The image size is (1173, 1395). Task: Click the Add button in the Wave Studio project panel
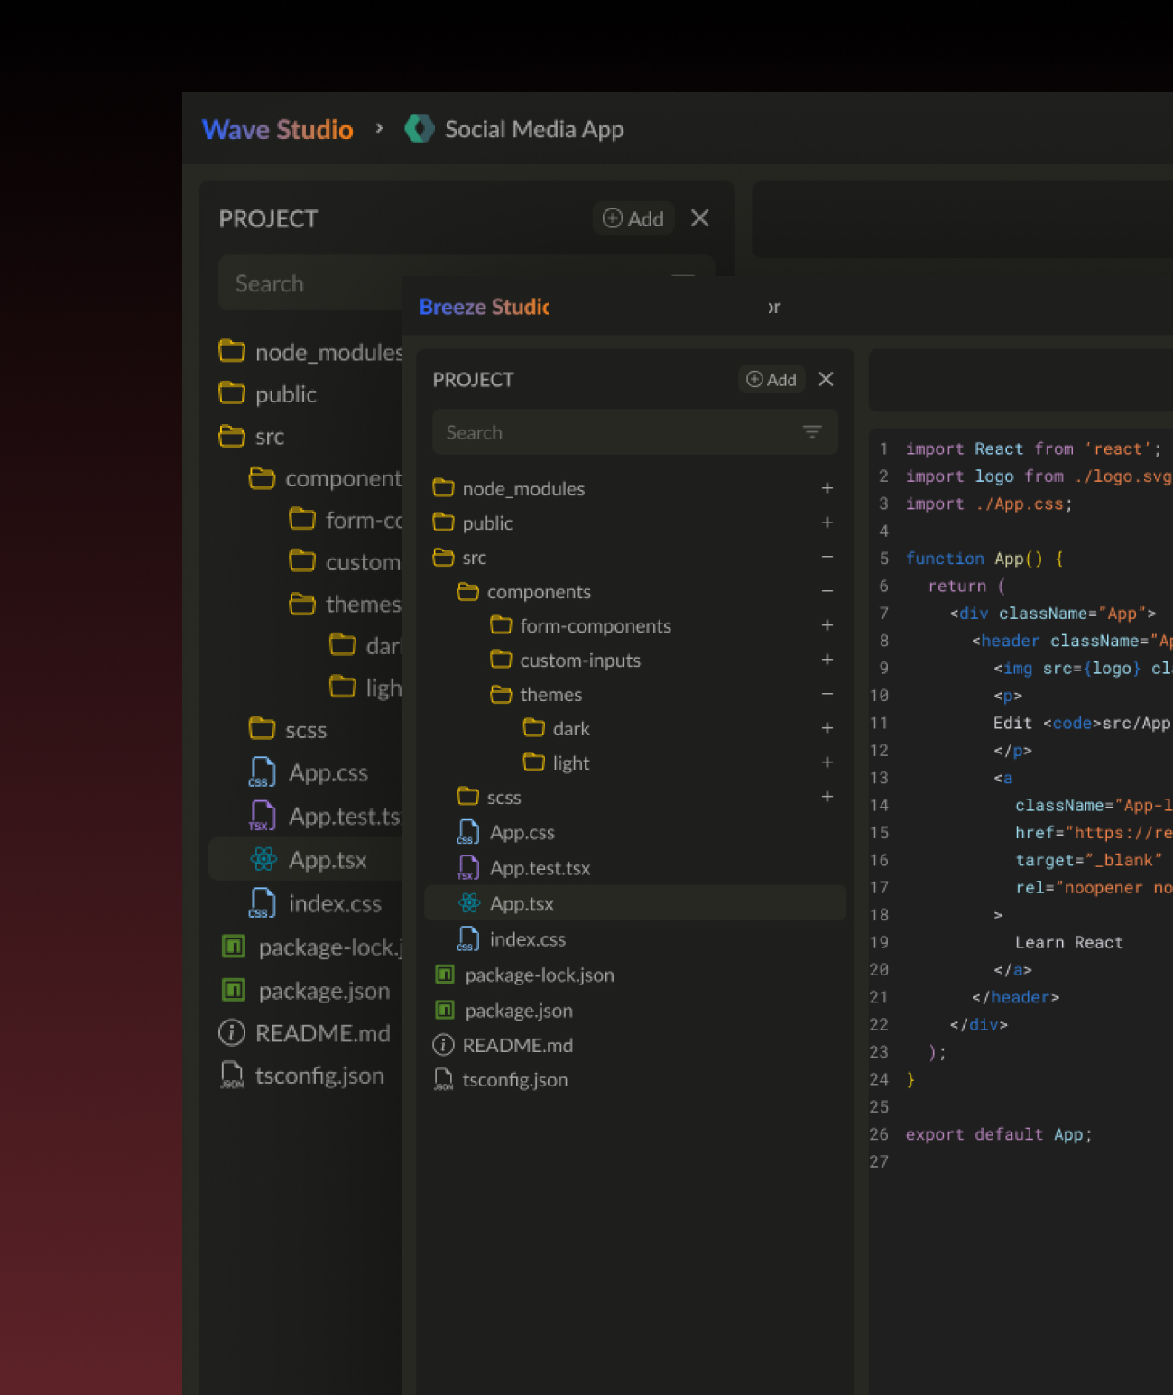(633, 218)
